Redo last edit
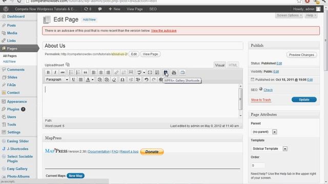Screen dimensions: 328x184 click(x=154, y=80)
